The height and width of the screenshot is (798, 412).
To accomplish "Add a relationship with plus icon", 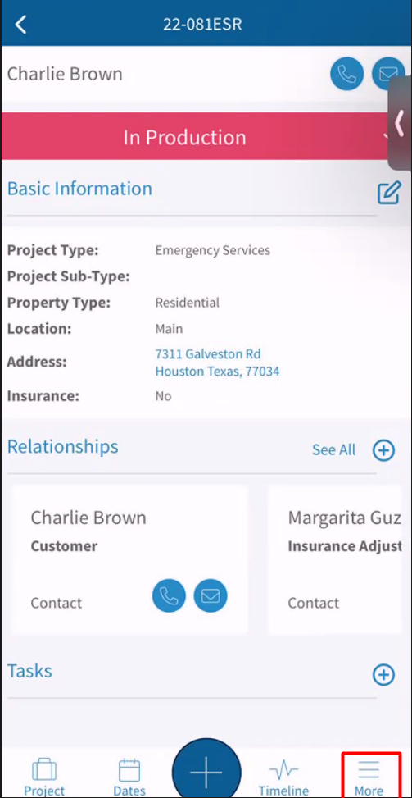I will pyautogui.click(x=383, y=450).
